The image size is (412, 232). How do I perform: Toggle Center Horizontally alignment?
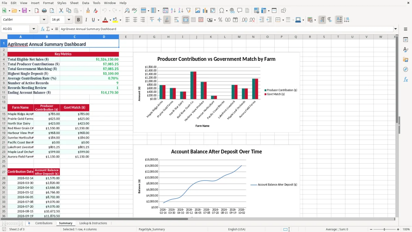[135, 20]
